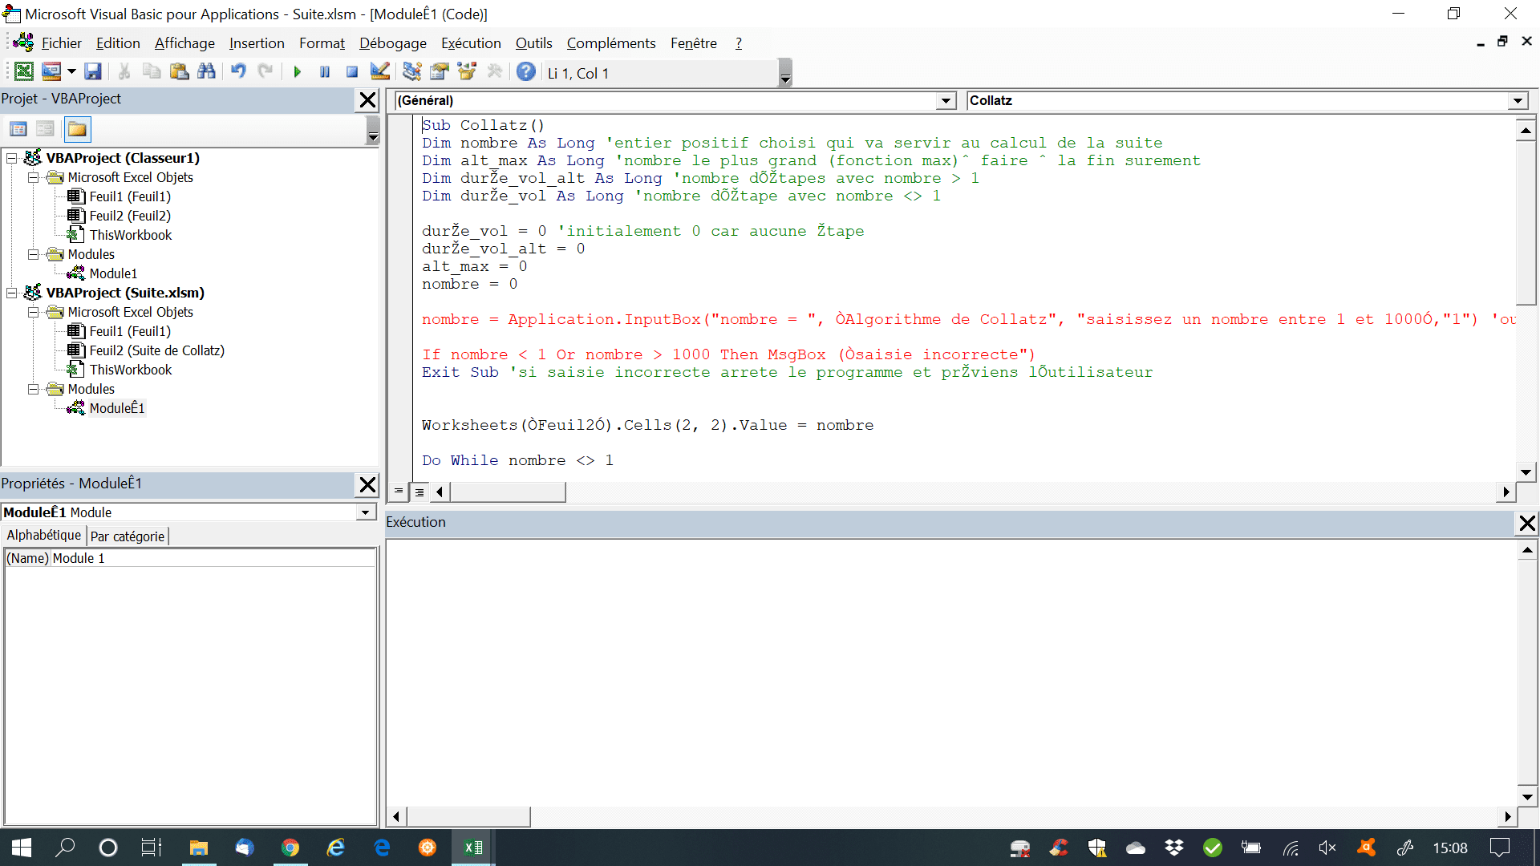Click the Run macro play icon
The image size is (1540, 866).
[298, 72]
